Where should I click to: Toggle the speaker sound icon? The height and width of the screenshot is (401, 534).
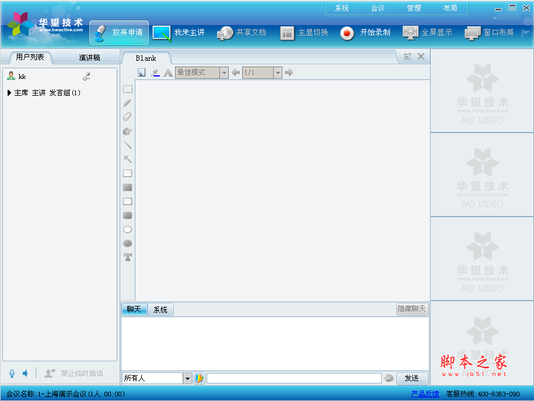click(x=25, y=374)
